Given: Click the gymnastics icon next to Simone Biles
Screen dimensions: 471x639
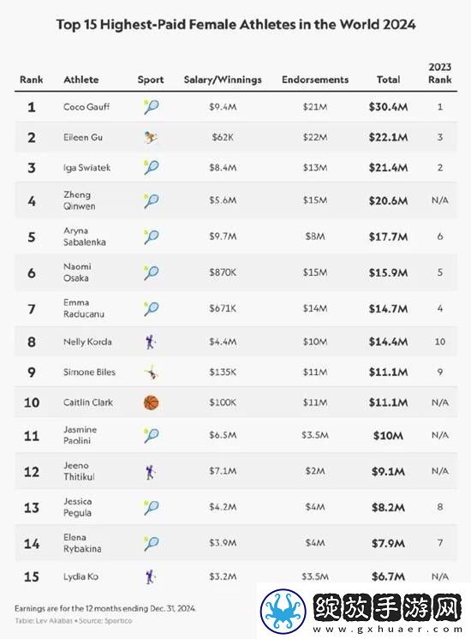Looking at the screenshot, I should point(152,372).
